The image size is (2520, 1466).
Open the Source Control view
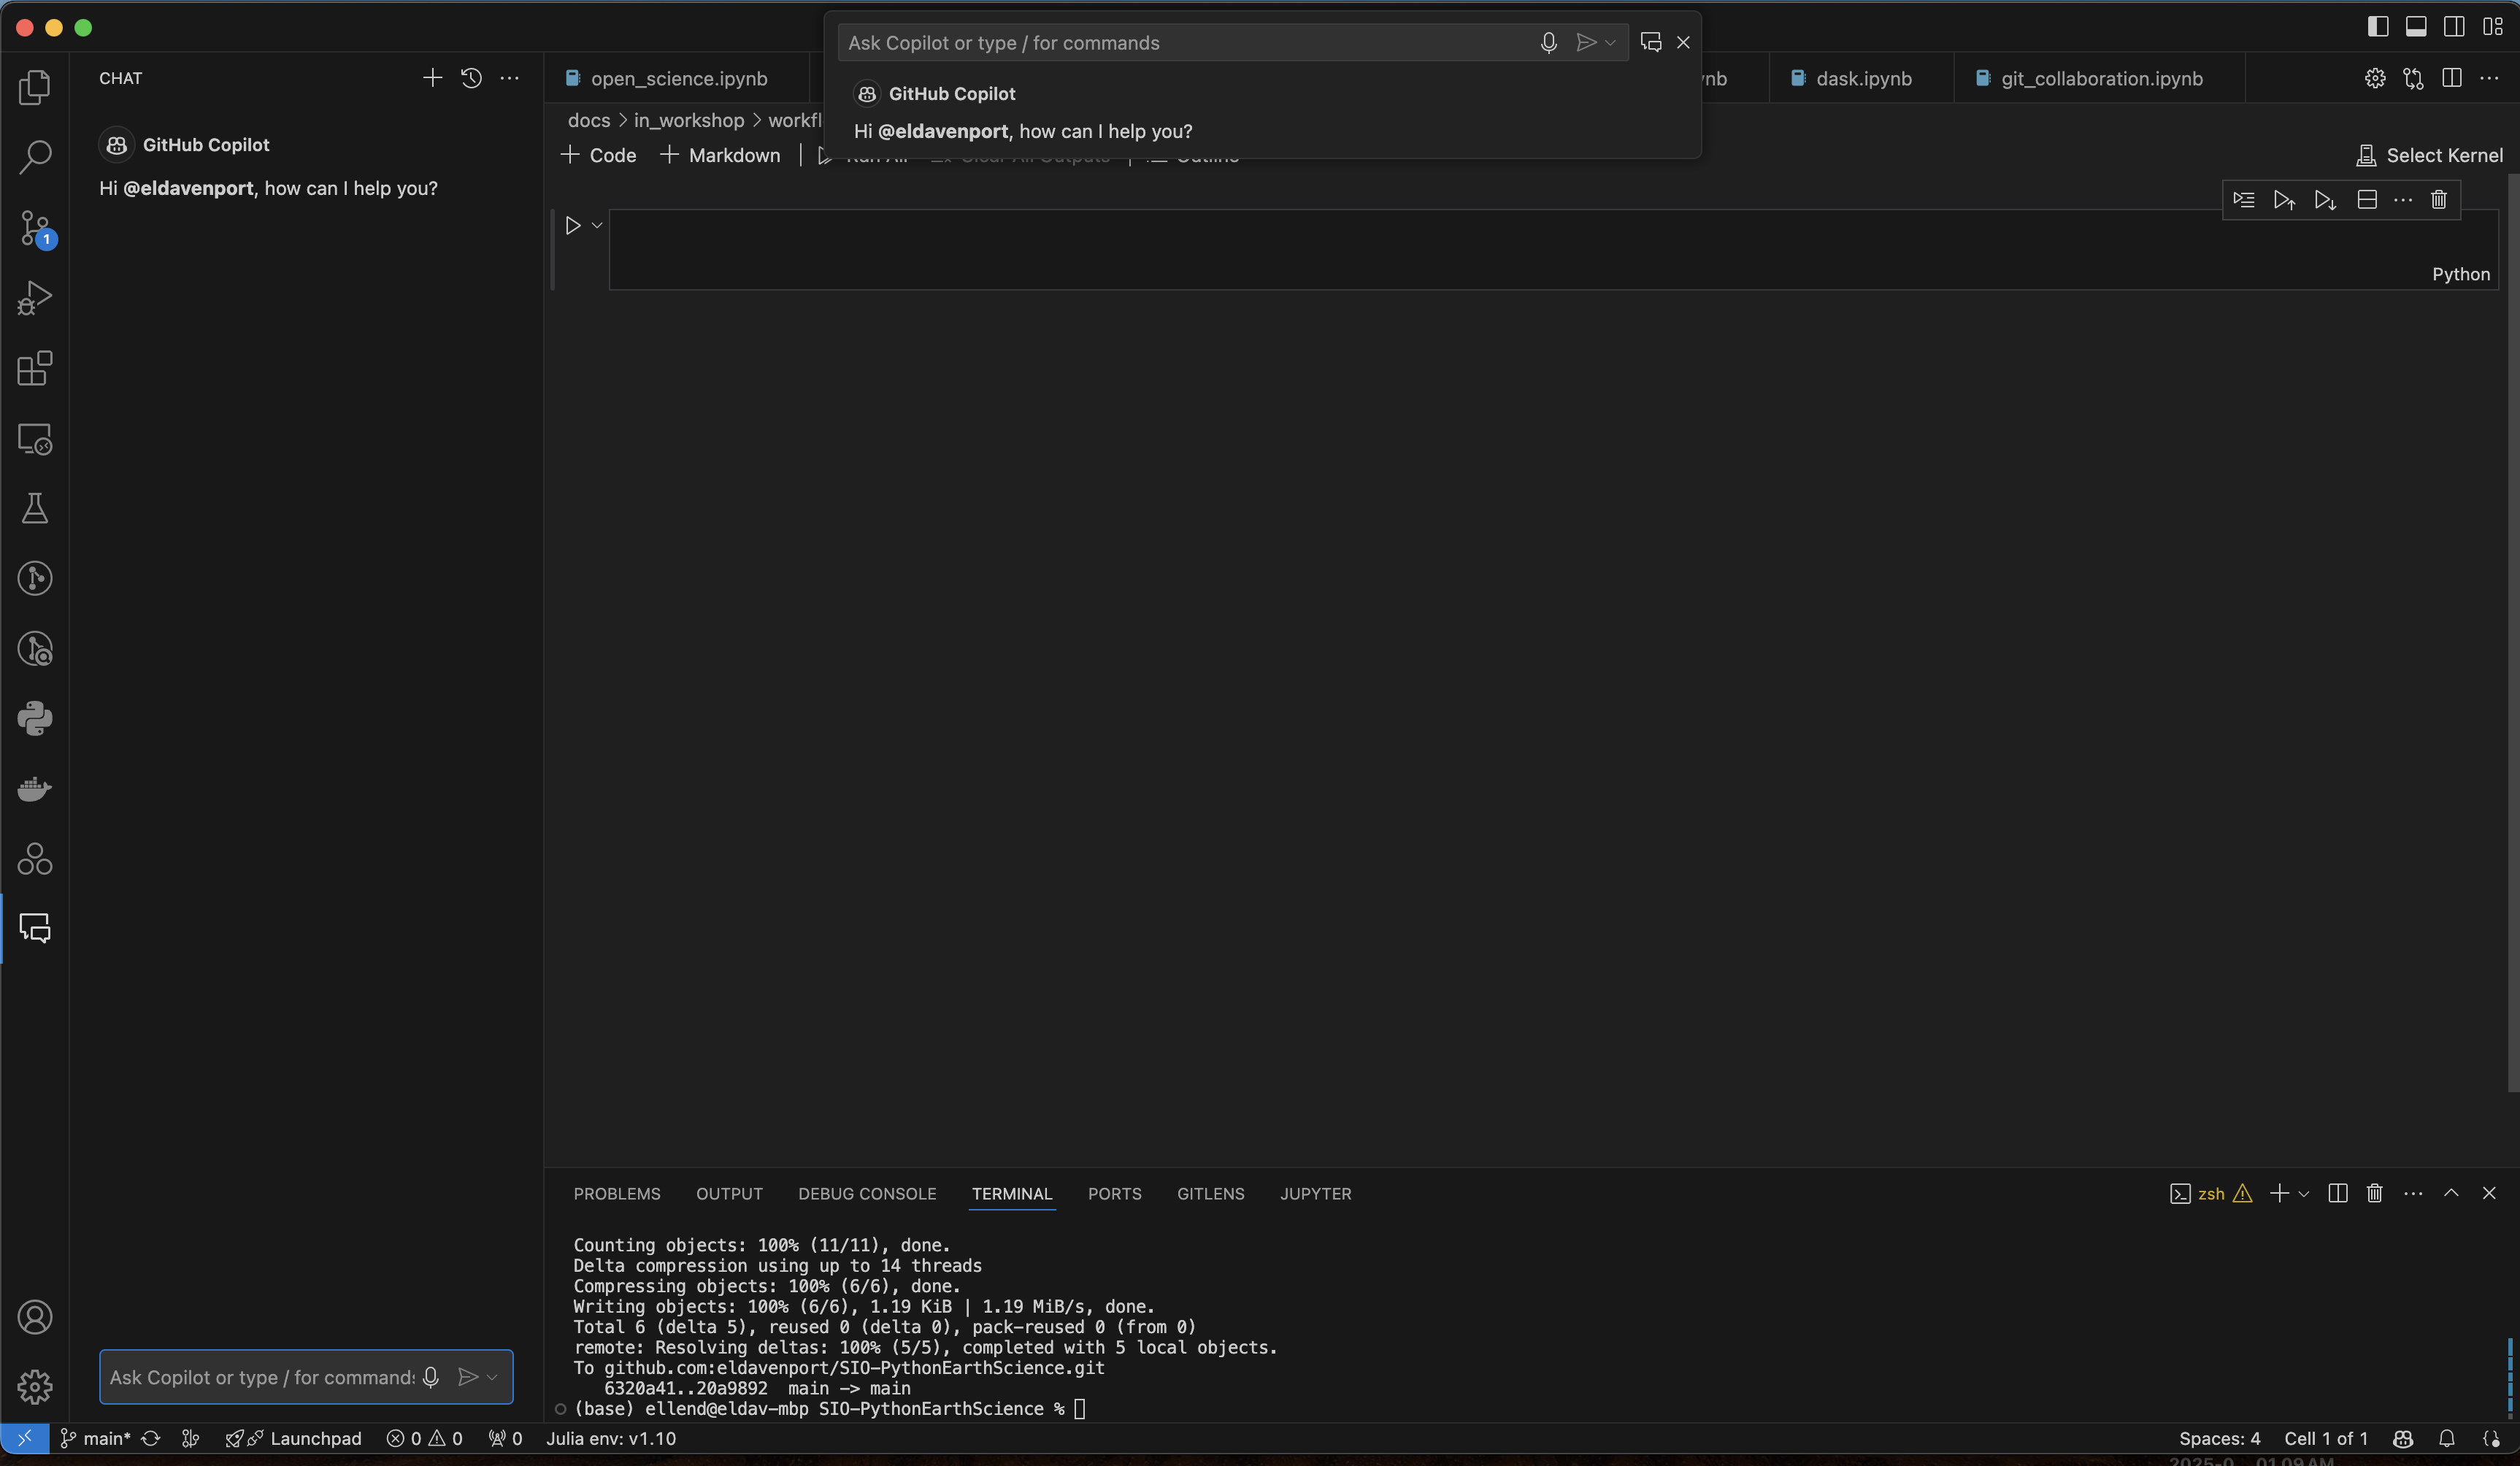pos(35,229)
